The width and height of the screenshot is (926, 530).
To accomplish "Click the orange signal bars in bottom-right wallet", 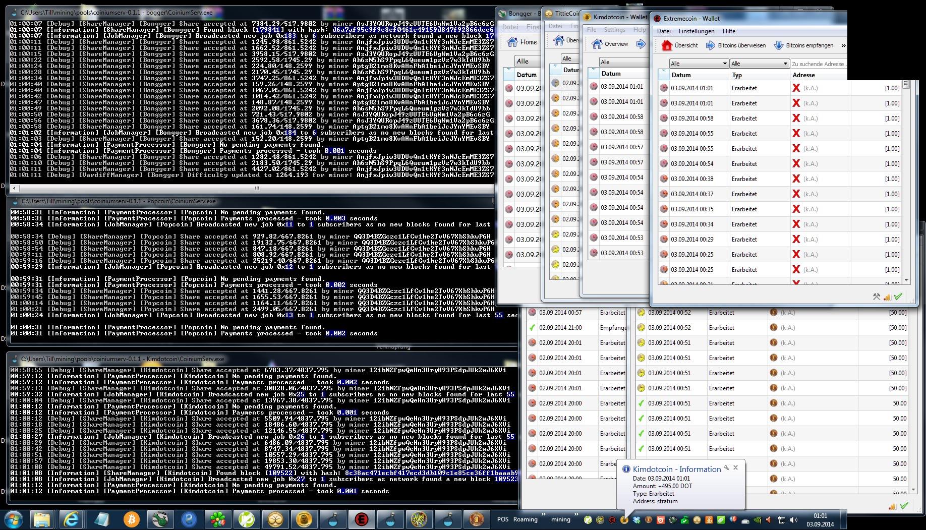I will click(892, 506).
